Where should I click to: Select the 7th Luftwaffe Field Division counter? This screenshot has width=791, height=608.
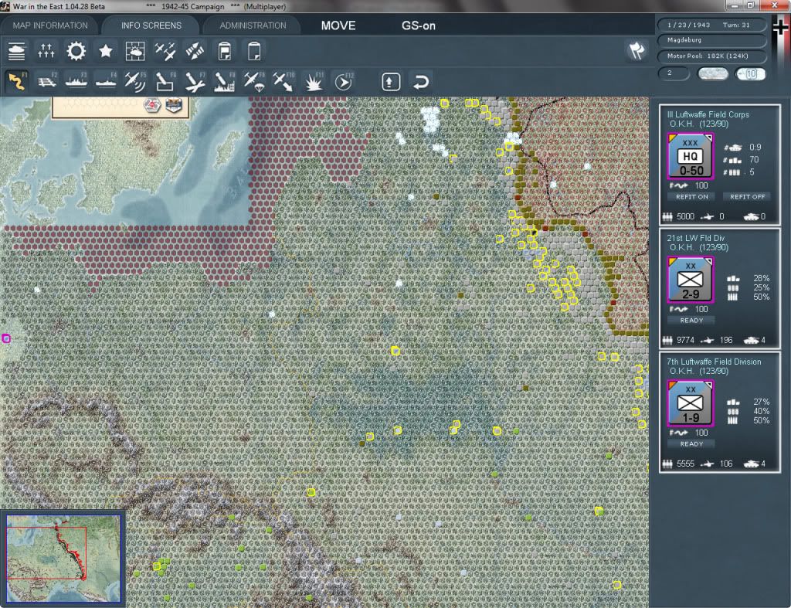(690, 403)
